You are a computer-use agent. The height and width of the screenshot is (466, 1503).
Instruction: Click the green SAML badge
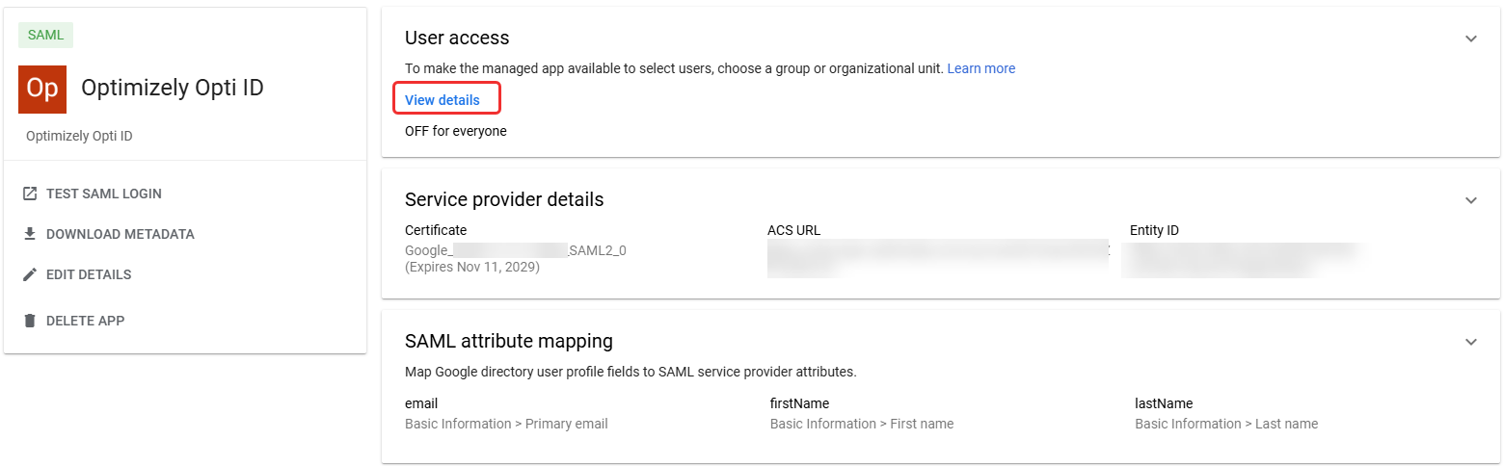(45, 35)
